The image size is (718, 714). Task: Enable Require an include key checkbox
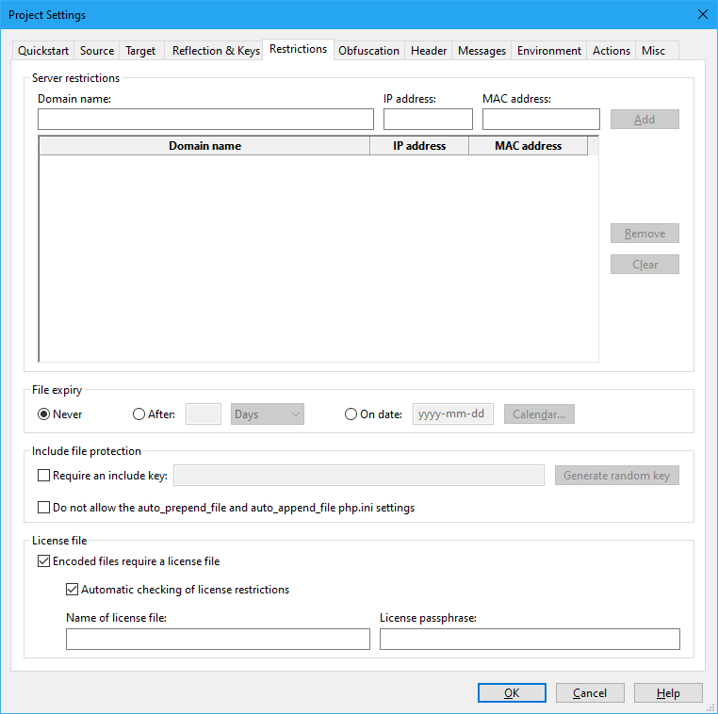[43, 476]
